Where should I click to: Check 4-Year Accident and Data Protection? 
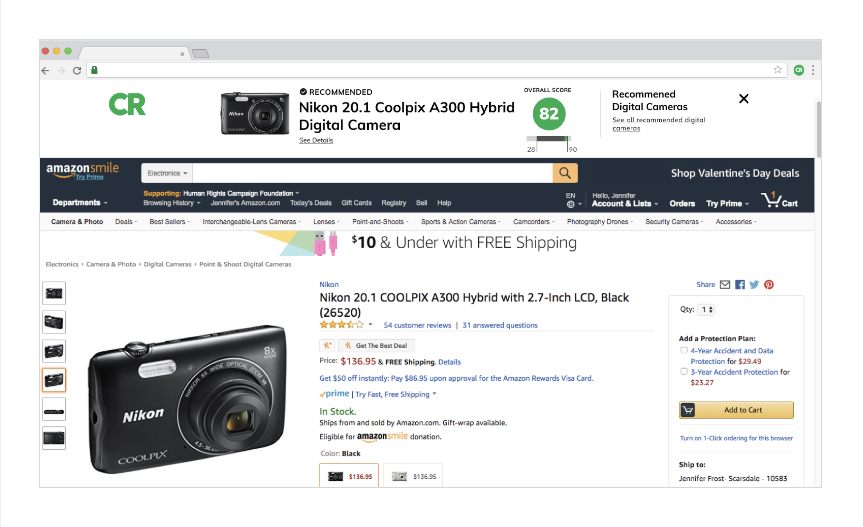684,350
